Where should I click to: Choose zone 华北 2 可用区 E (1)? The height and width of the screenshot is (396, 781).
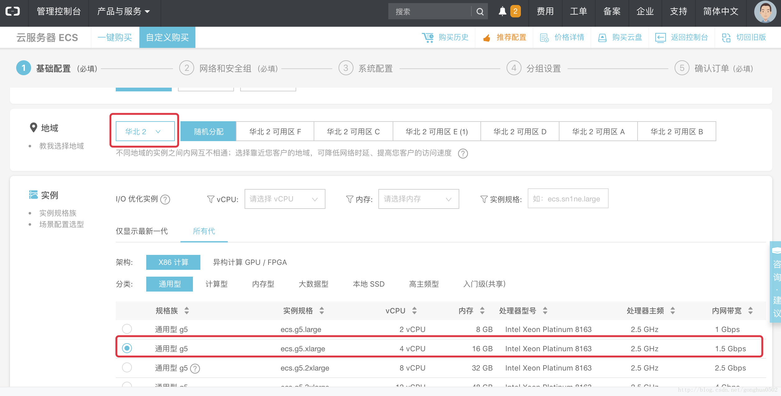click(x=437, y=131)
